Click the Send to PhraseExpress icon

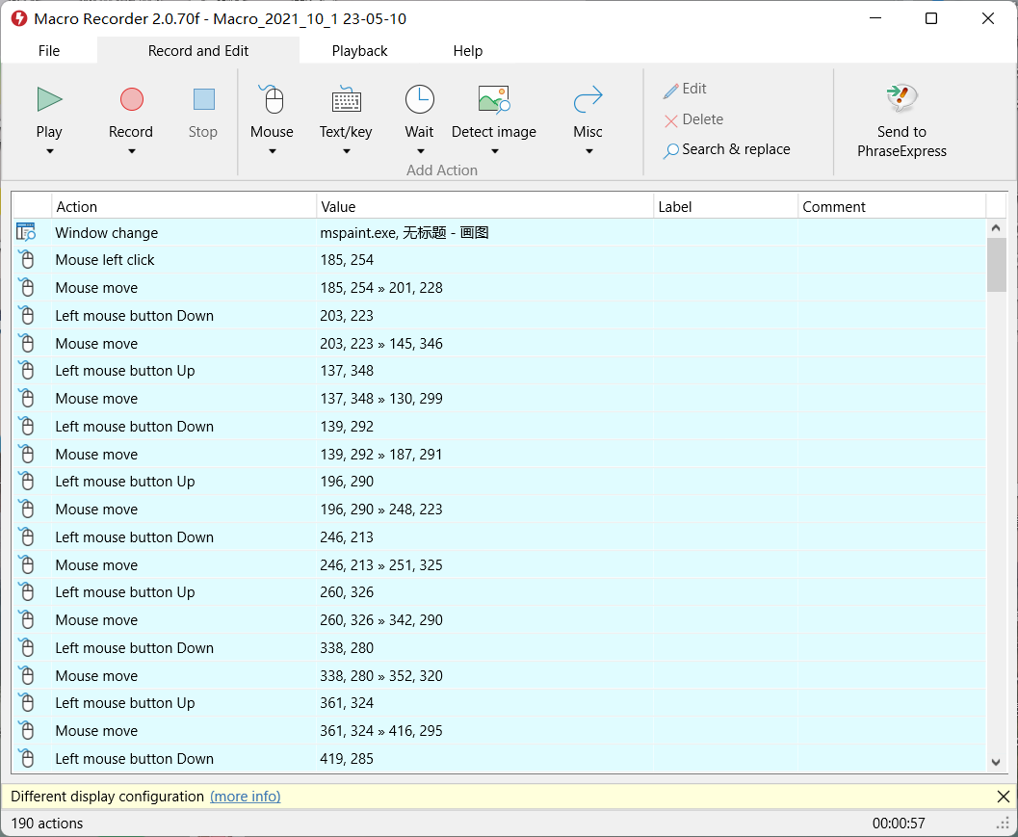coord(901,97)
